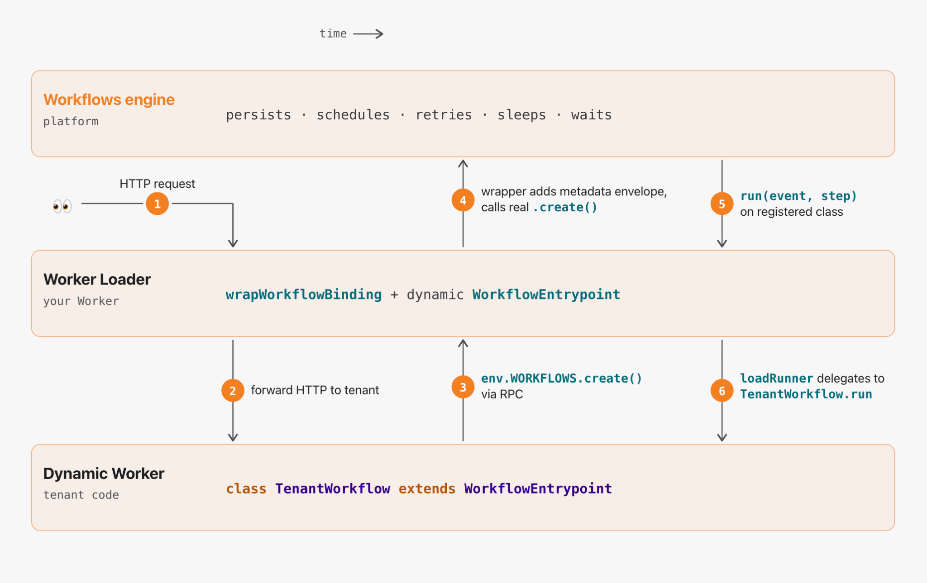Screen dimensions: 927x583
Task: Click the word "schedules"
Action: coord(353,115)
